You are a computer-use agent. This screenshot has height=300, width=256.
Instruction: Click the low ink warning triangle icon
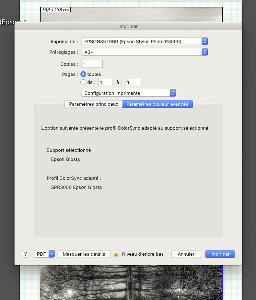(x=116, y=254)
